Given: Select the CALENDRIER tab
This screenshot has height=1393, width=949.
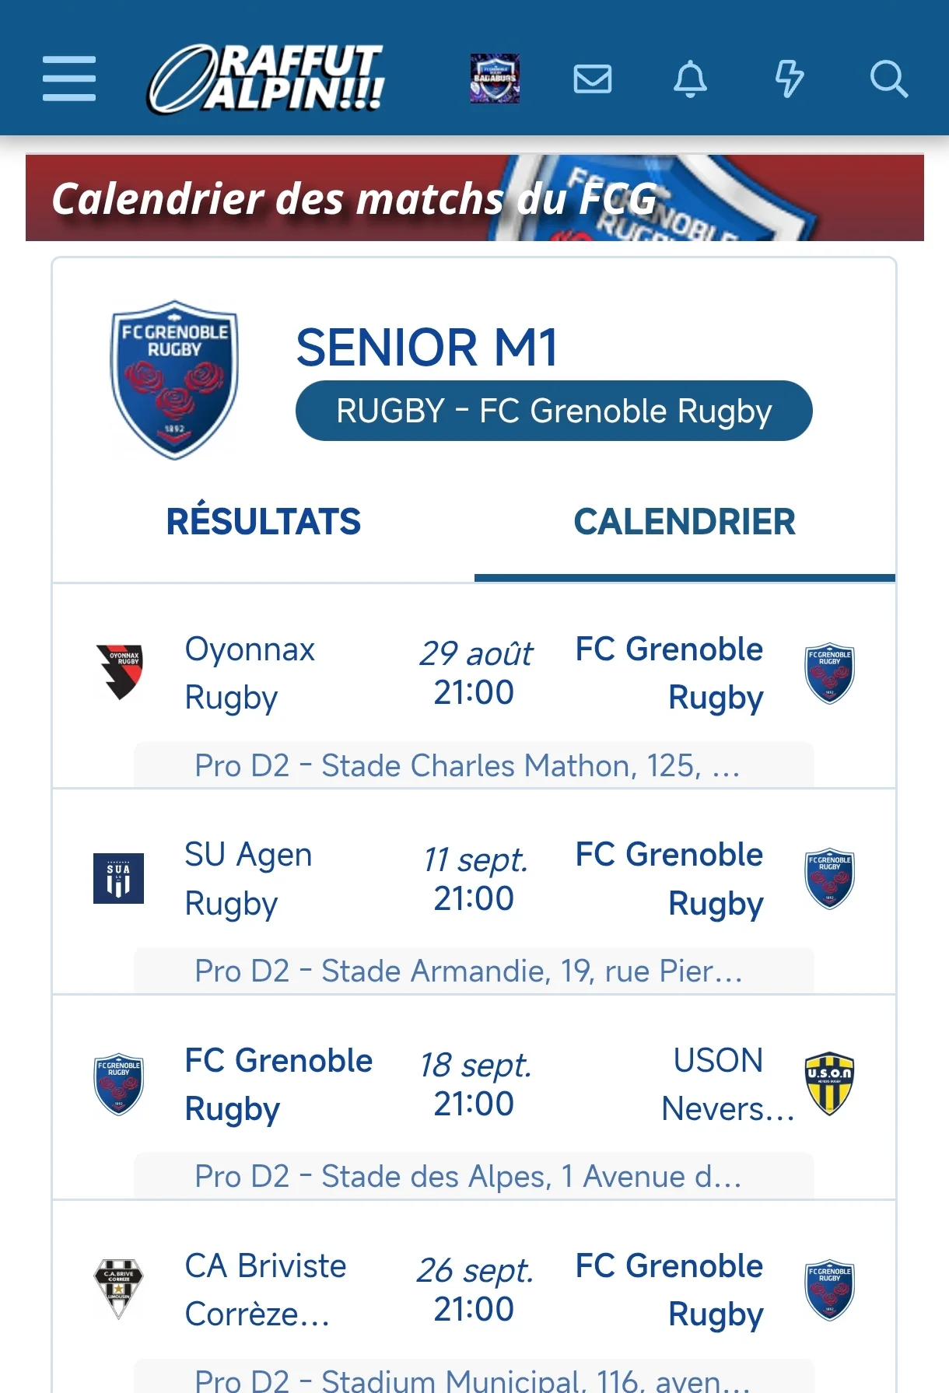Looking at the screenshot, I should (685, 522).
